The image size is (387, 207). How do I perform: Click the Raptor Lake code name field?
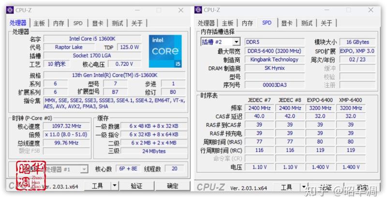point(69,47)
